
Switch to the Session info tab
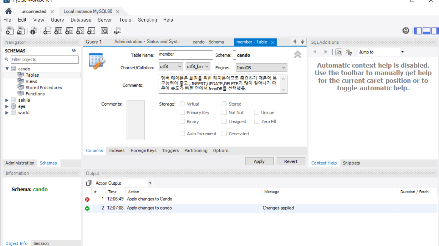coord(41,243)
